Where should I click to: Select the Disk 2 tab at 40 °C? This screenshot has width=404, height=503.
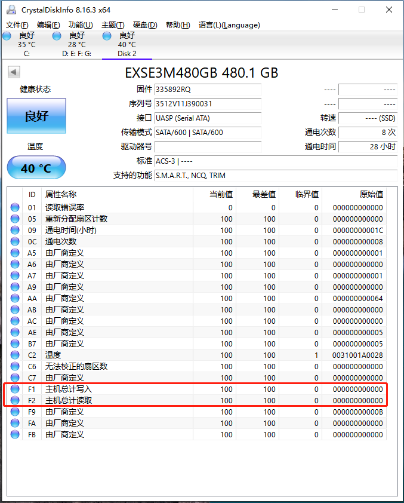pos(127,45)
